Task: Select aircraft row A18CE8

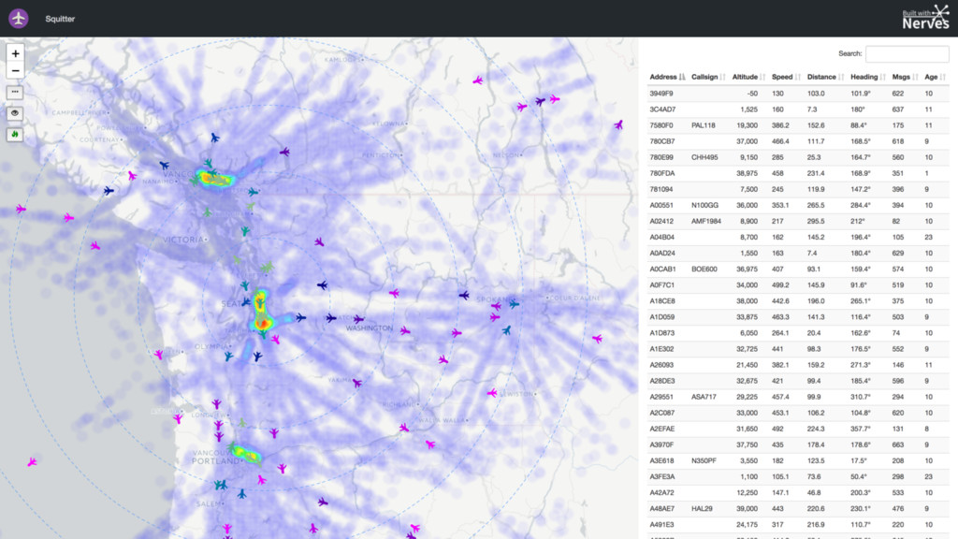Action: (798, 301)
